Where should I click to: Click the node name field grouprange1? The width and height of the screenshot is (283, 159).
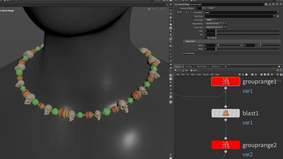click(227, 4)
